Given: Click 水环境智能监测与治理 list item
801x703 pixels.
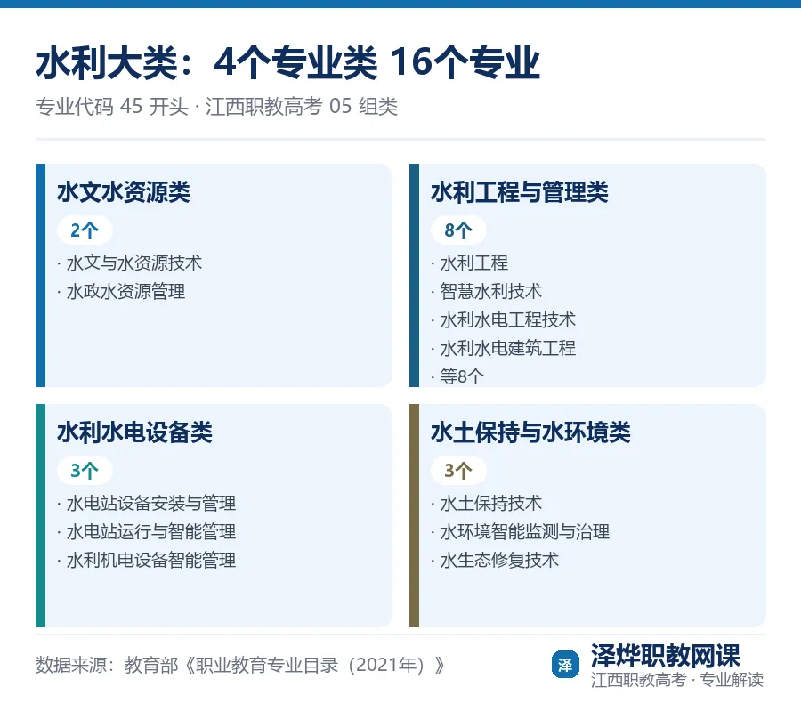Looking at the screenshot, I should [x=520, y=532].
